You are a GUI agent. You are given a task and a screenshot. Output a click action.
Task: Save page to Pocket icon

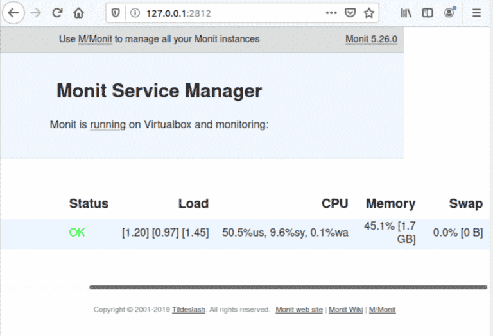[x=350, y=13]
